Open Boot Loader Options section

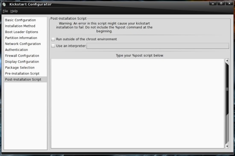(25, 32)
